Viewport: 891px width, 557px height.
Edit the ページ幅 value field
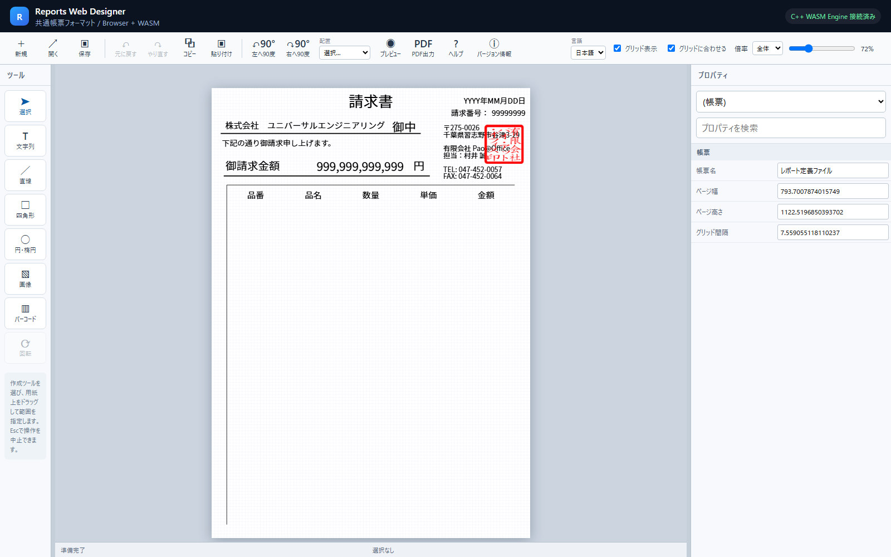click(833, 191)
